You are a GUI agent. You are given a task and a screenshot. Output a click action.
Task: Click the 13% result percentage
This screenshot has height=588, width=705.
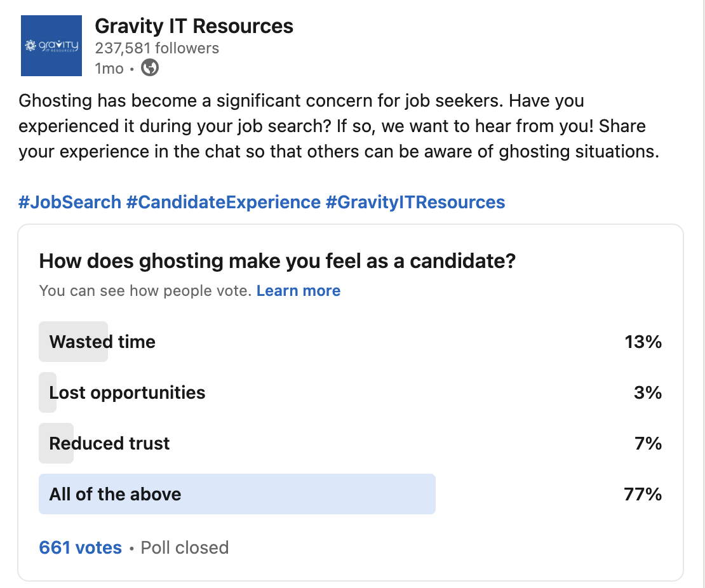click(x=643, y=342)
